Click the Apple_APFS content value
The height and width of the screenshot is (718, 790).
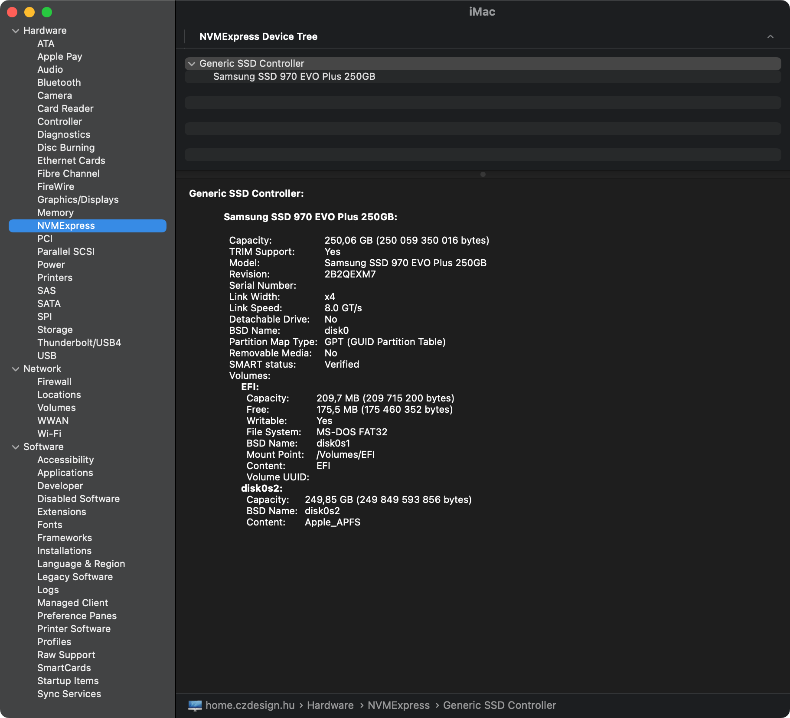coord(333,522)
